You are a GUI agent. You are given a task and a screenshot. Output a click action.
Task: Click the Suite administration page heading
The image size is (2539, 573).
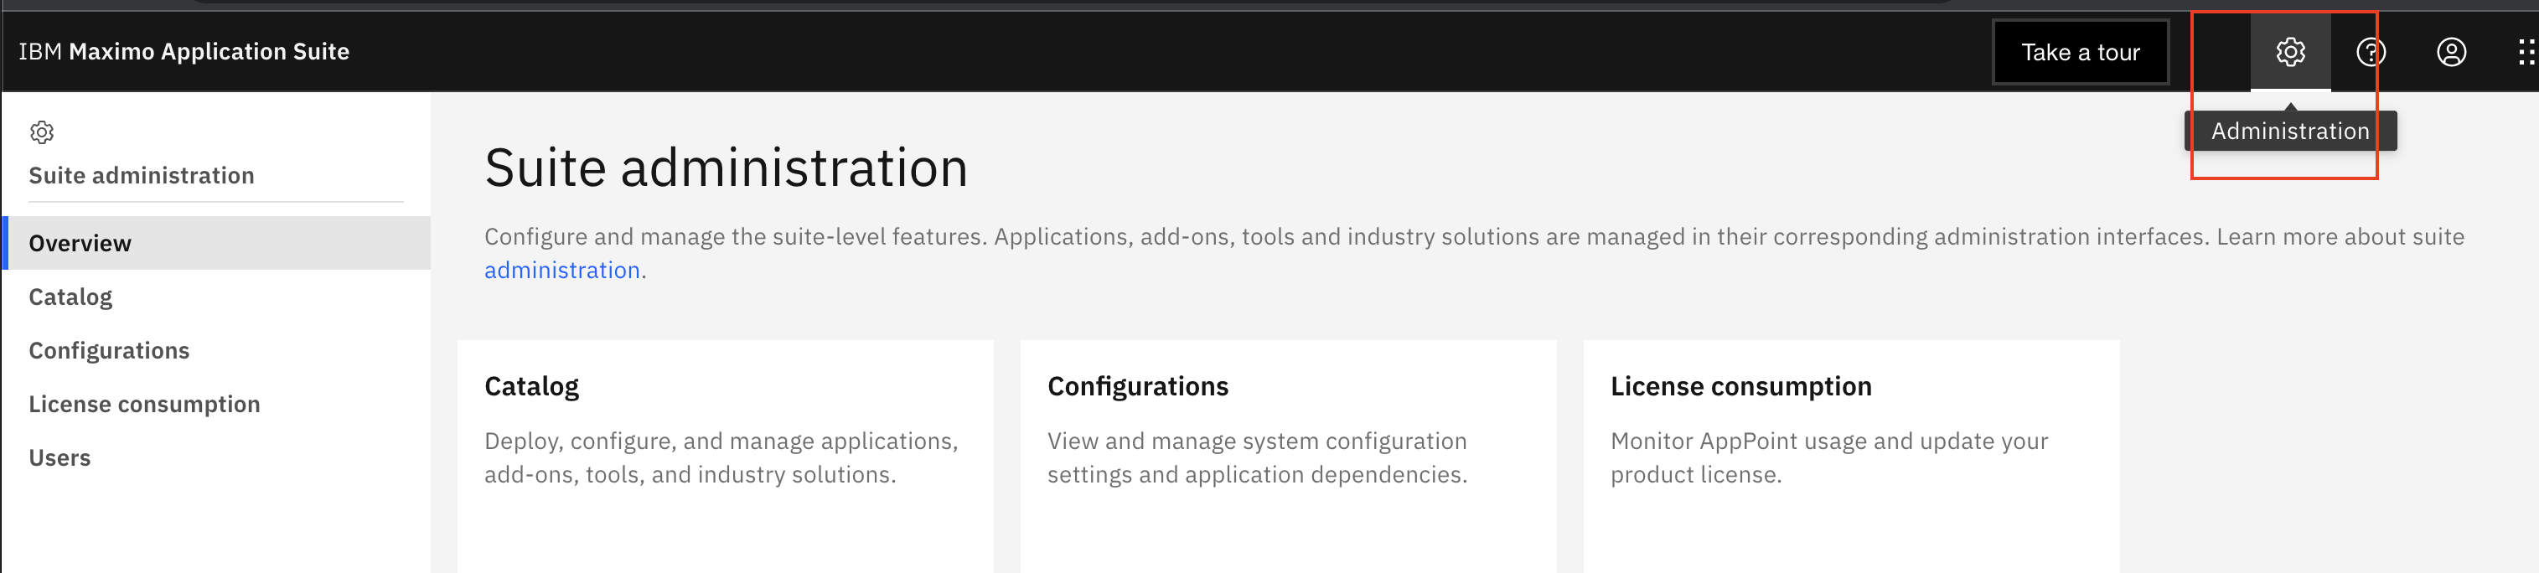point(727,168)
